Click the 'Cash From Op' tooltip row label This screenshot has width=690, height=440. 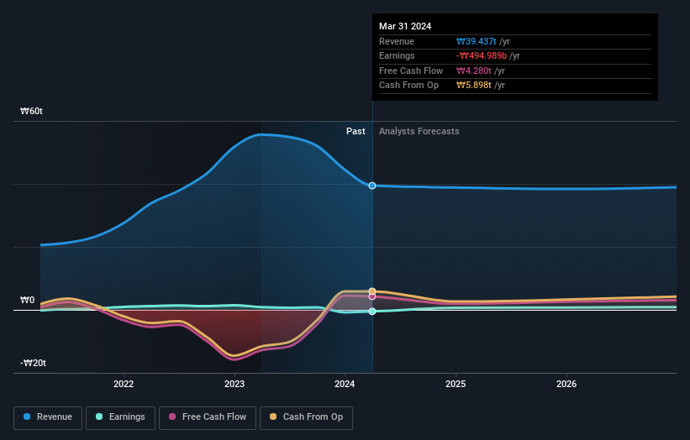pyautogui.click(x=408, y=86)
